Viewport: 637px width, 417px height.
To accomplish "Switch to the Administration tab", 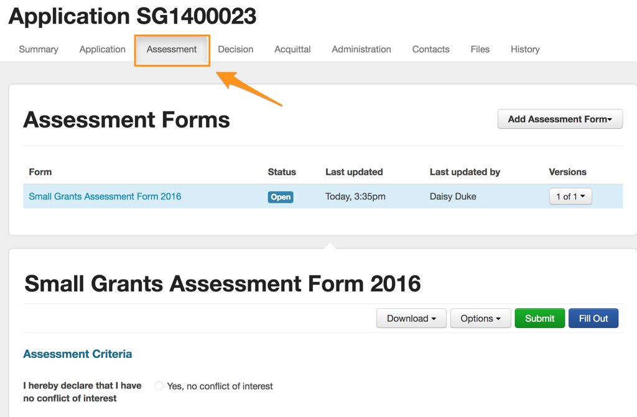I will [x=361, y=49].
